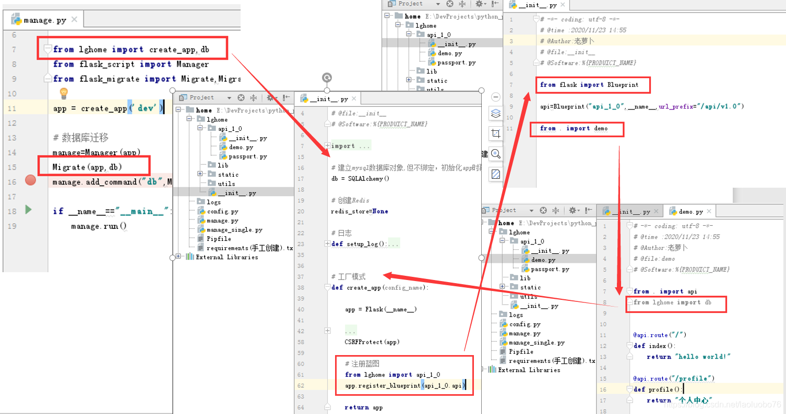Click the lightbulb intention icon in manage.py

point(64,93)
